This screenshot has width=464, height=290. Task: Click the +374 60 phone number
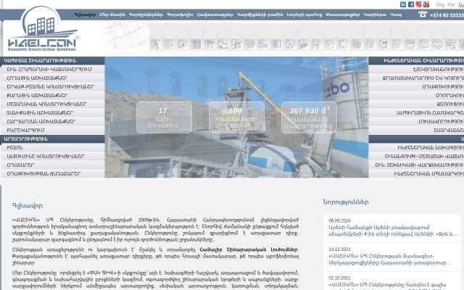(447, 15)
